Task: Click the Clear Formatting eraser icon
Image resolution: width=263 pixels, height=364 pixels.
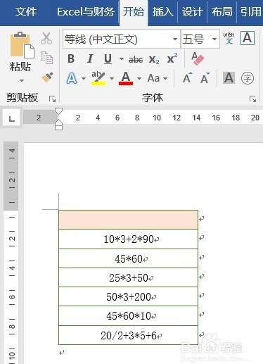Action: (198, 58)
